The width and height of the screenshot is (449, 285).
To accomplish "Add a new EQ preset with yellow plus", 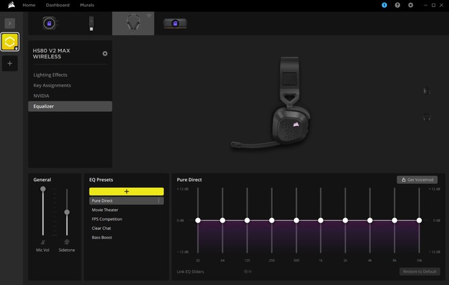I will pos(127,191).
